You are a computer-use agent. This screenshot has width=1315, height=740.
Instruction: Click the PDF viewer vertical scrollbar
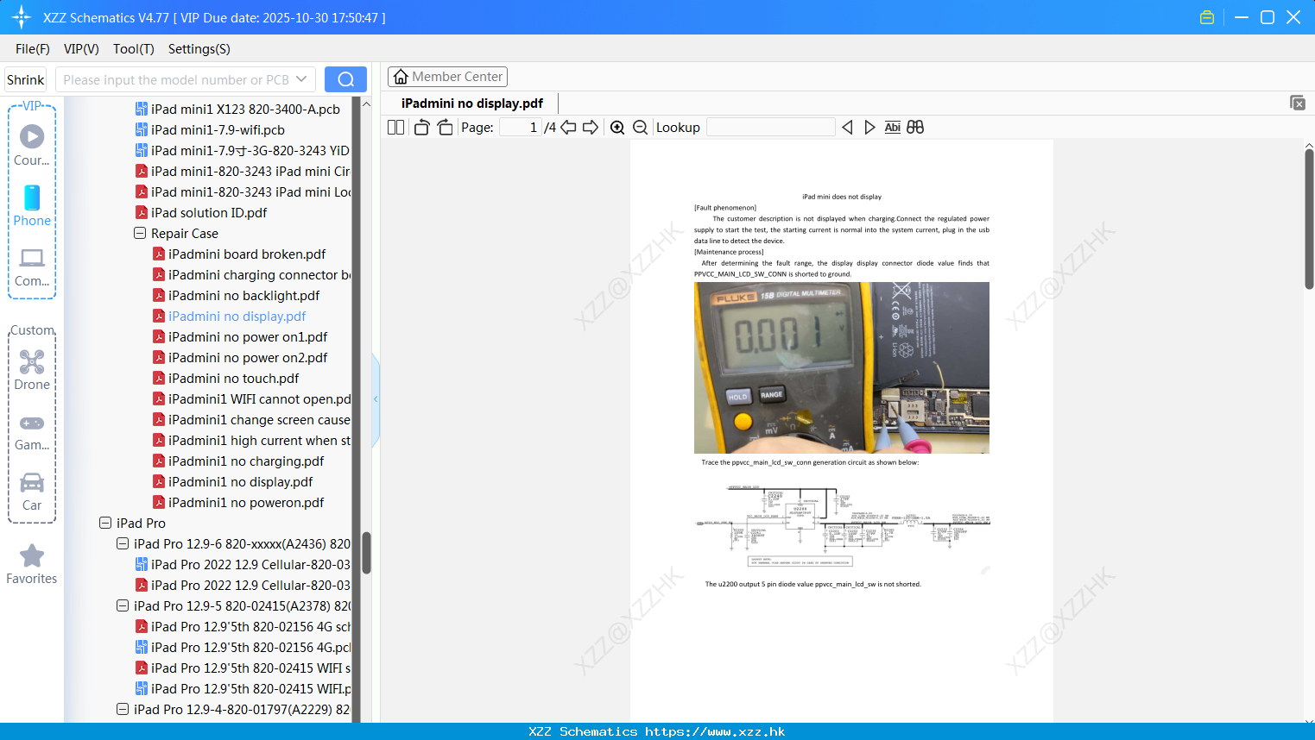(1309, 219)
